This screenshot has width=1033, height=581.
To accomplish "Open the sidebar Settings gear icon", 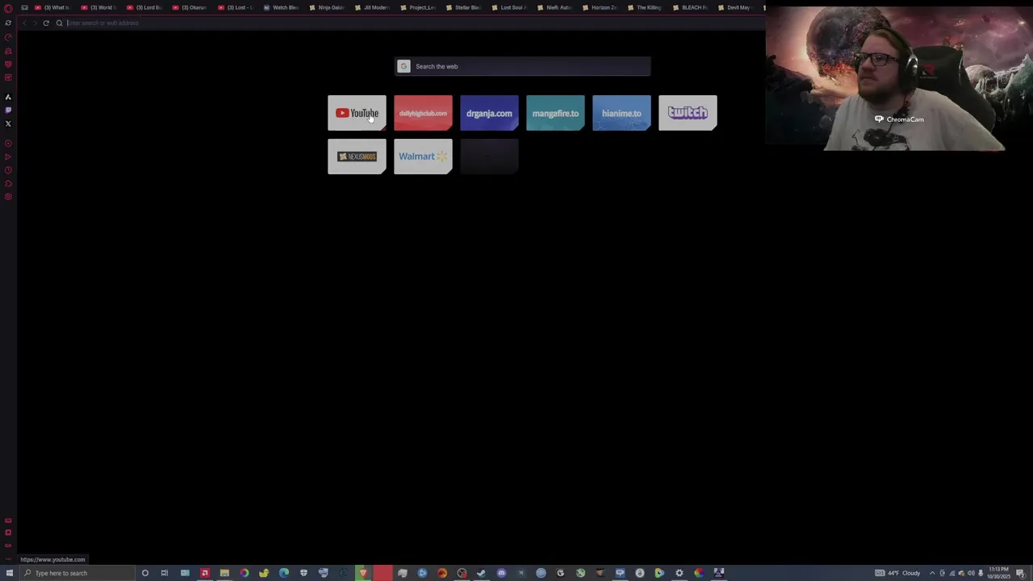I will click(8, 197).
